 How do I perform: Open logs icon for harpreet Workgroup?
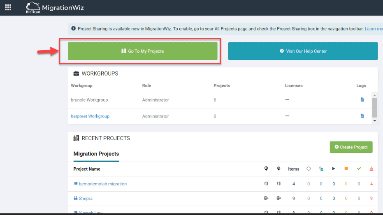(362, 116)
